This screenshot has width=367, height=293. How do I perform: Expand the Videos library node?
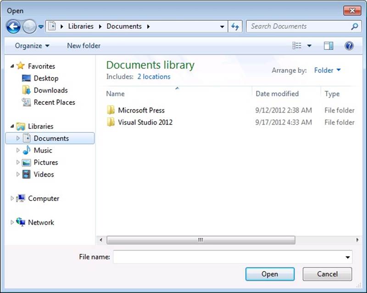click(18, 174)
